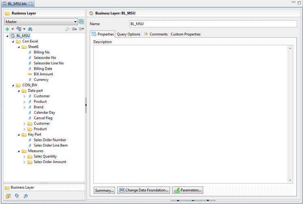Image resolution: width=303 pixels, height=204 pixels.
Task: Click the Sales Order Number dimension icon
Action: pyautogui.click(x=30, y=140)
